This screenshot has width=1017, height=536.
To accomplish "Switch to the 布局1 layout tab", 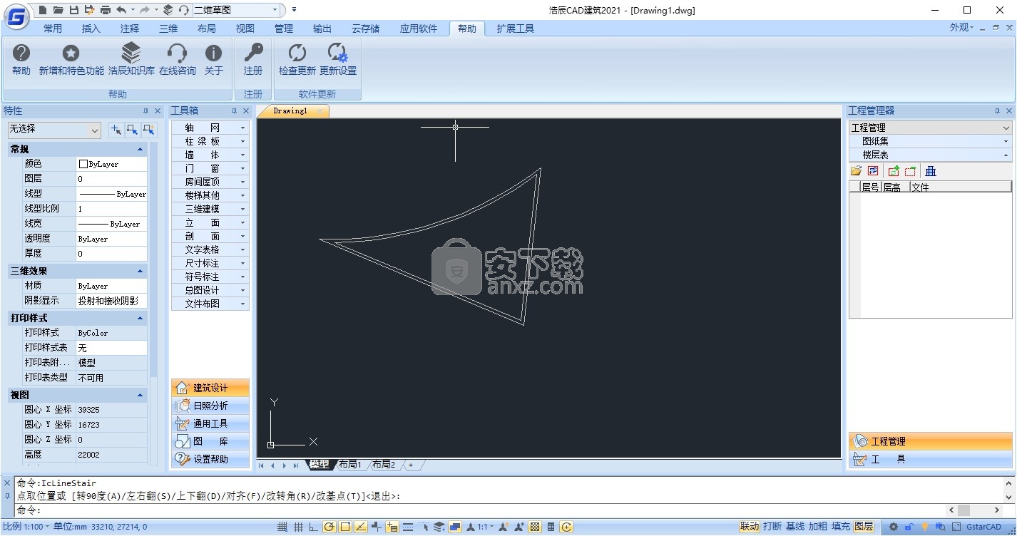I will (350, 465).
